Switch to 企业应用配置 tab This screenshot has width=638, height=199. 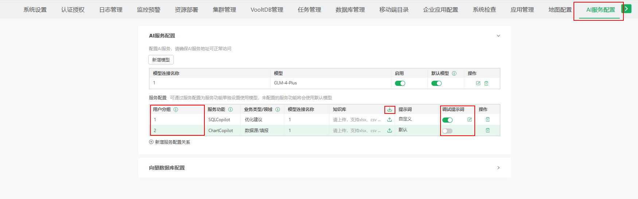click(441, 10)
